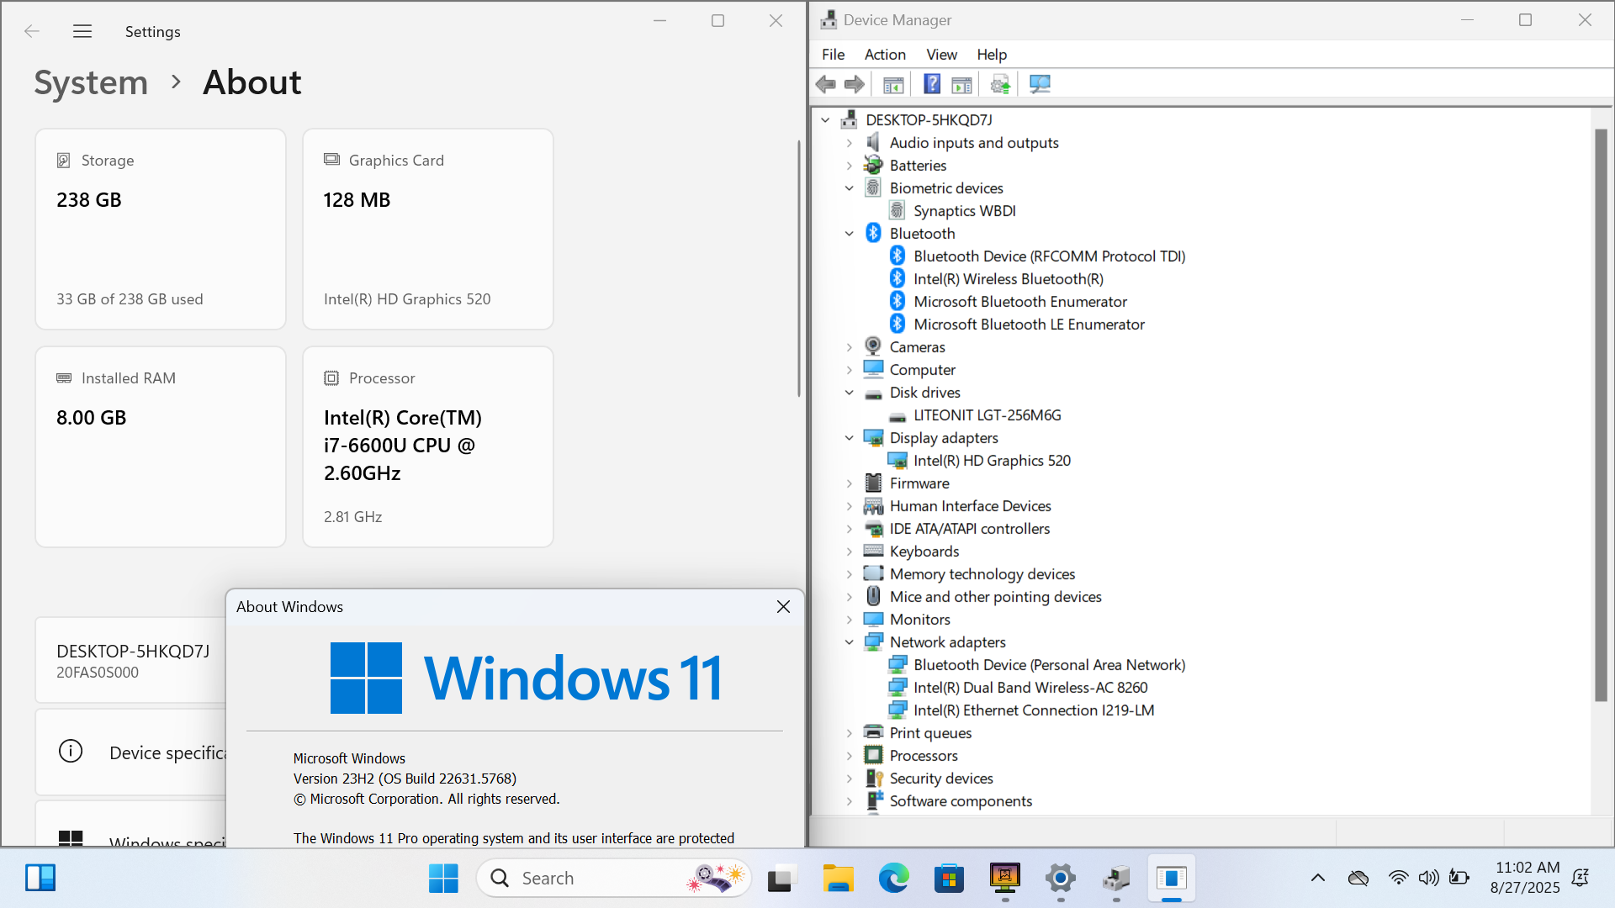1615x908 pixels.
Task: Click the Wi-Fi icon in system tray
Action: pyautogui.click(x=1398, y=879)
